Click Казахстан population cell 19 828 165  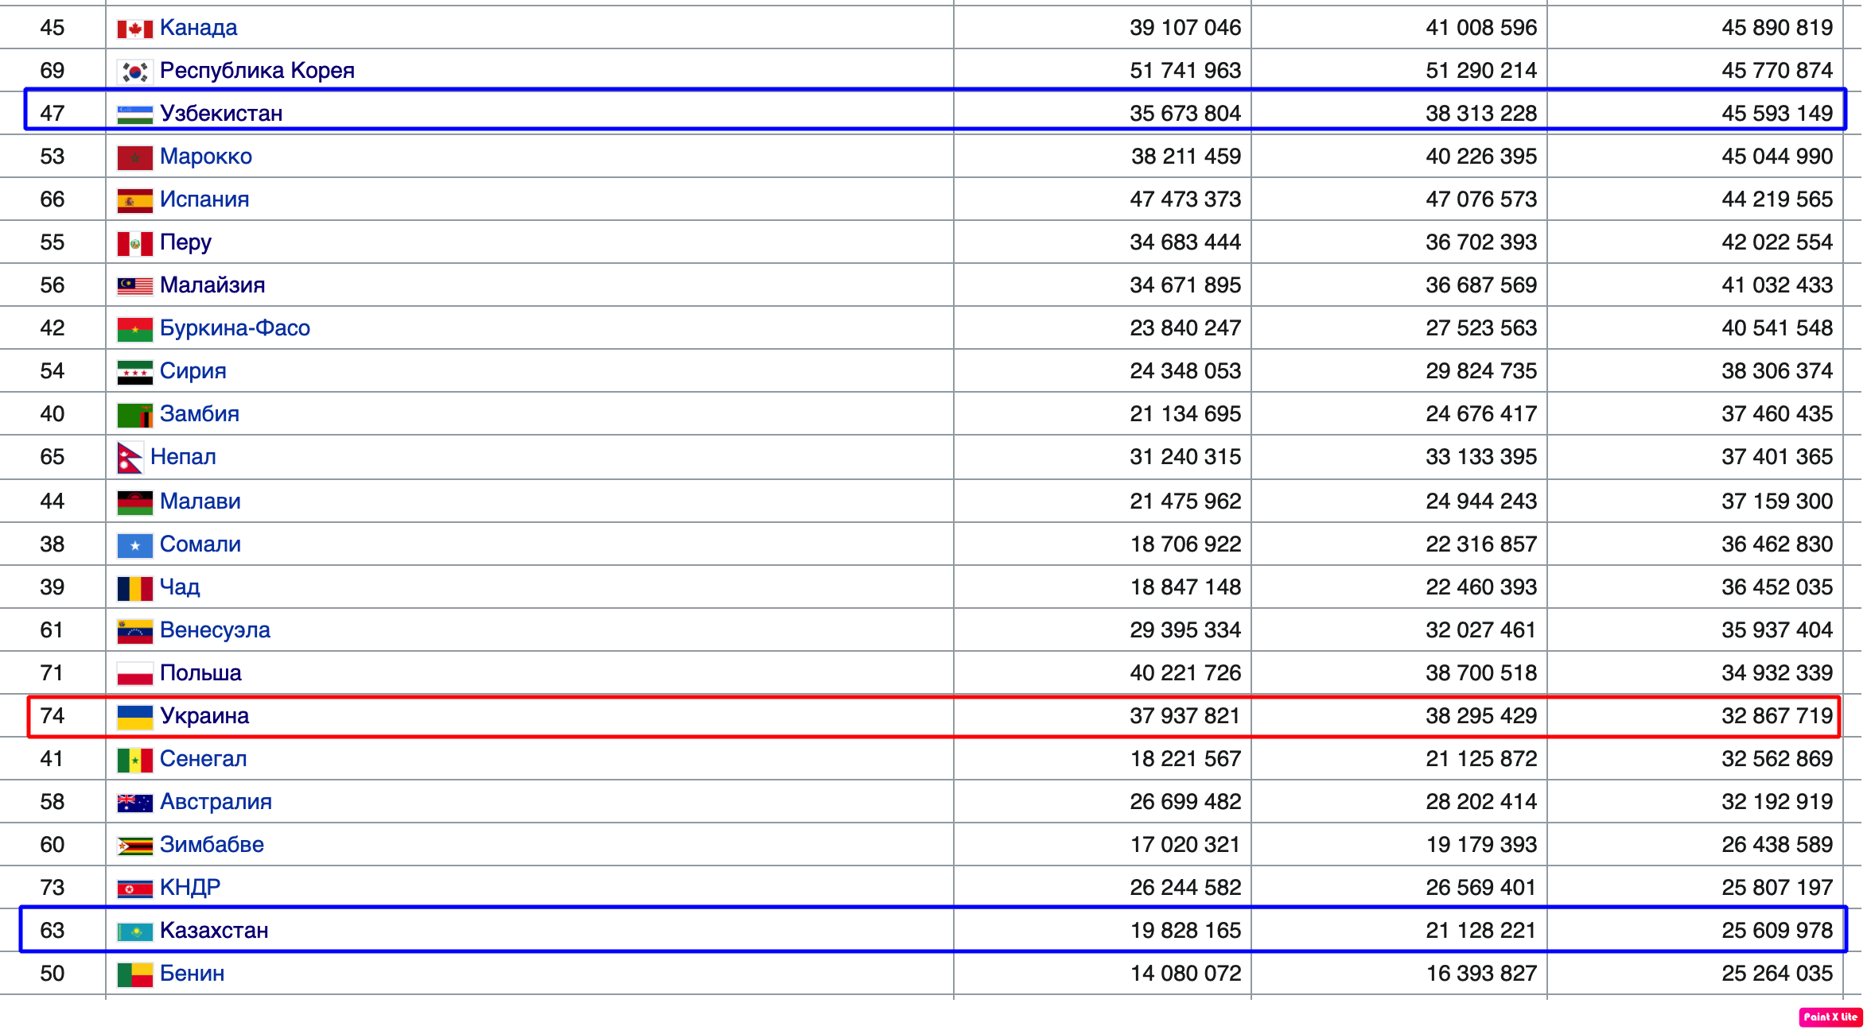pos(1185,931)
